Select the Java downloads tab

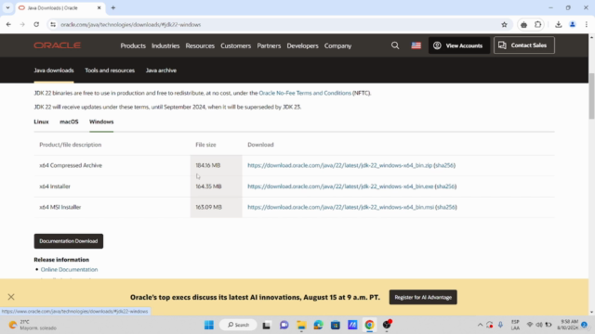(x=54, y=71)
